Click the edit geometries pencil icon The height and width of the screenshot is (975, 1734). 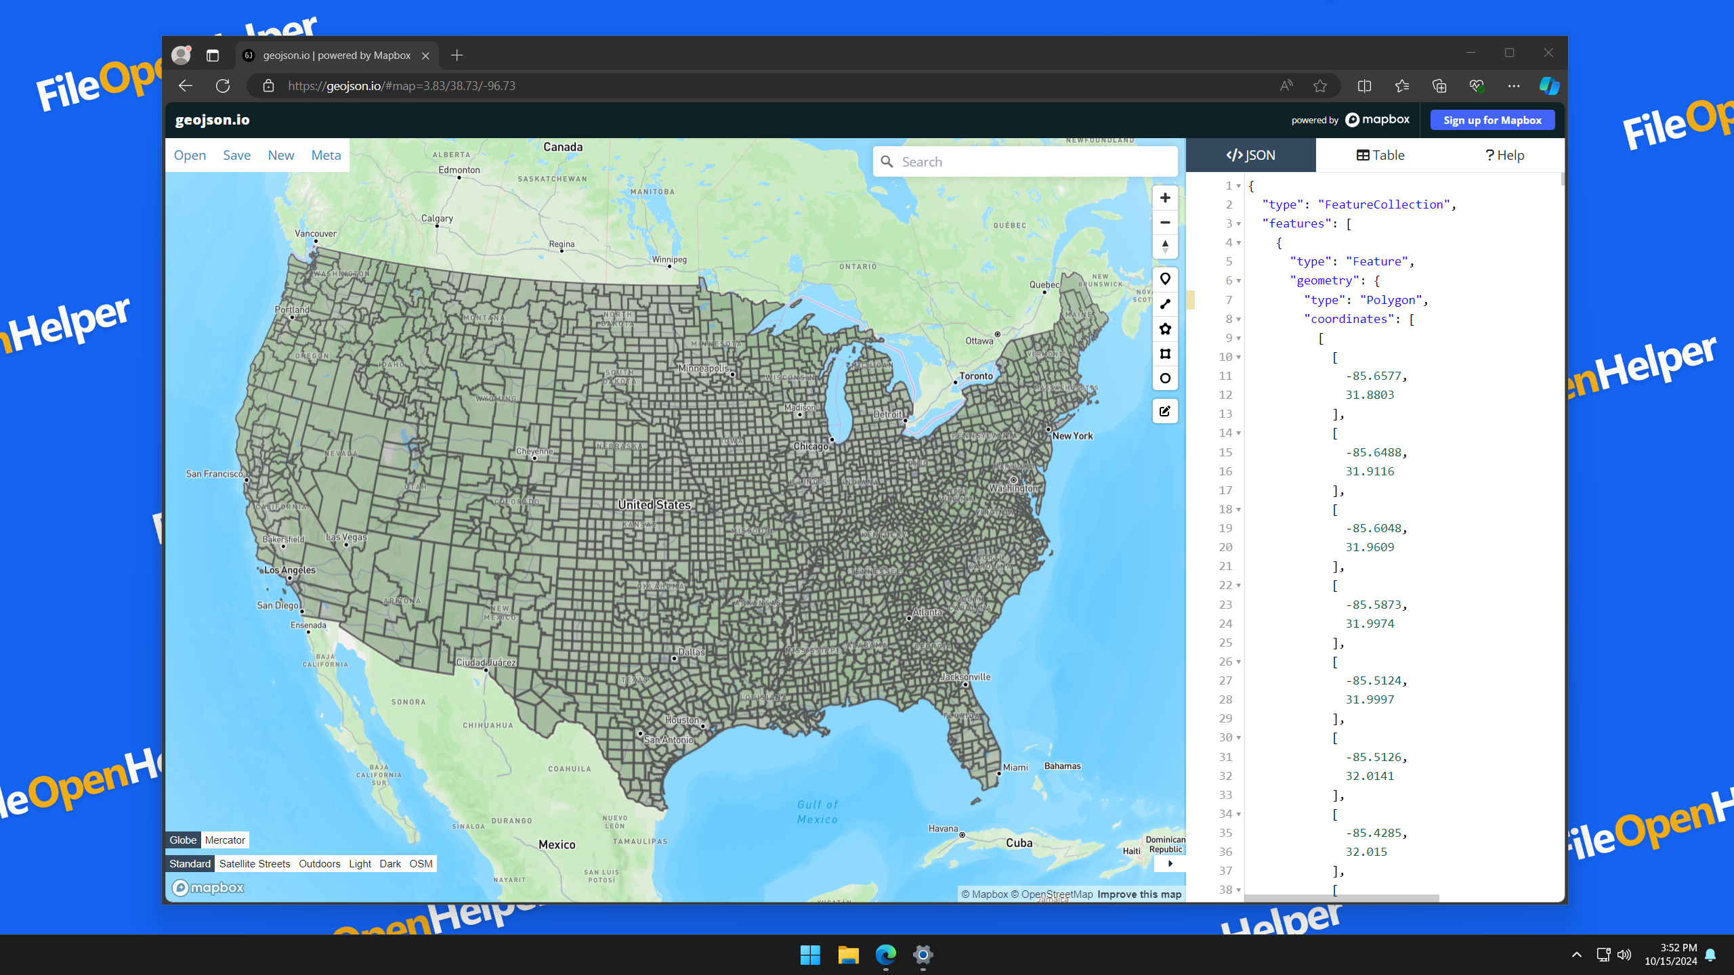click(x=1165, y=411)
